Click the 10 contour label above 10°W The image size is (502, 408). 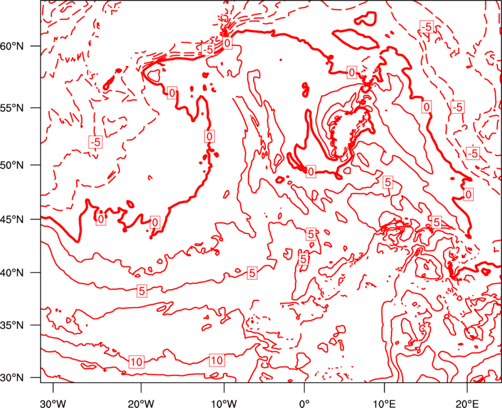pyautogui.click(x=216, y=360)
